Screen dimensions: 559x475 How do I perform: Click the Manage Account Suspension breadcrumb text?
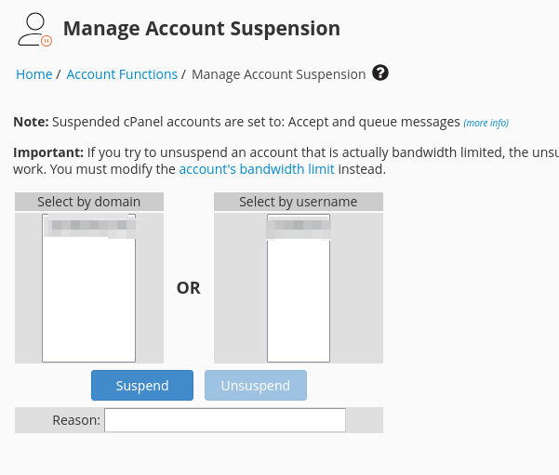(x=278, y=74)
